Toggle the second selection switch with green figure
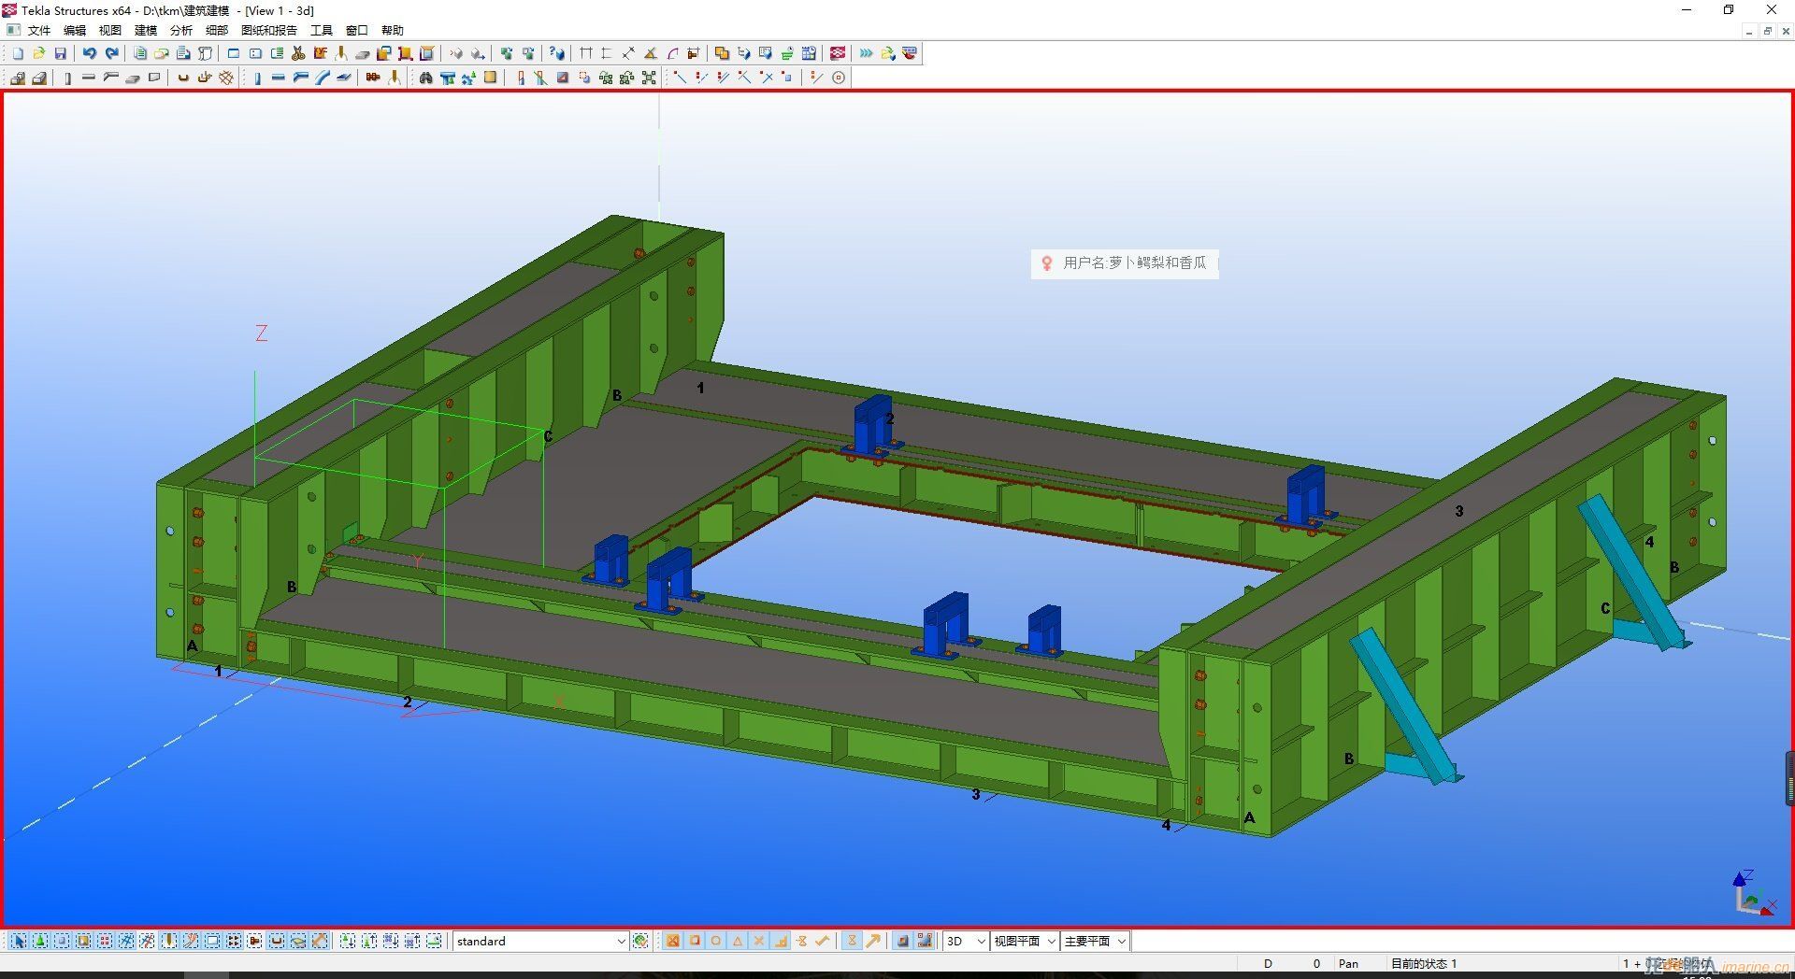This screenshot has width=1795, height=979. [40, 941]
